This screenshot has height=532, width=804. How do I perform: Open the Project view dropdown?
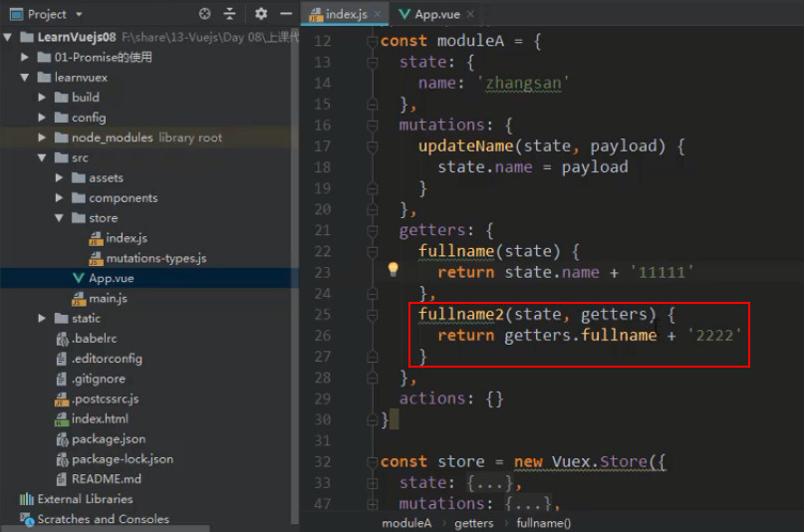pyautogui.click(x=79, y=14)
